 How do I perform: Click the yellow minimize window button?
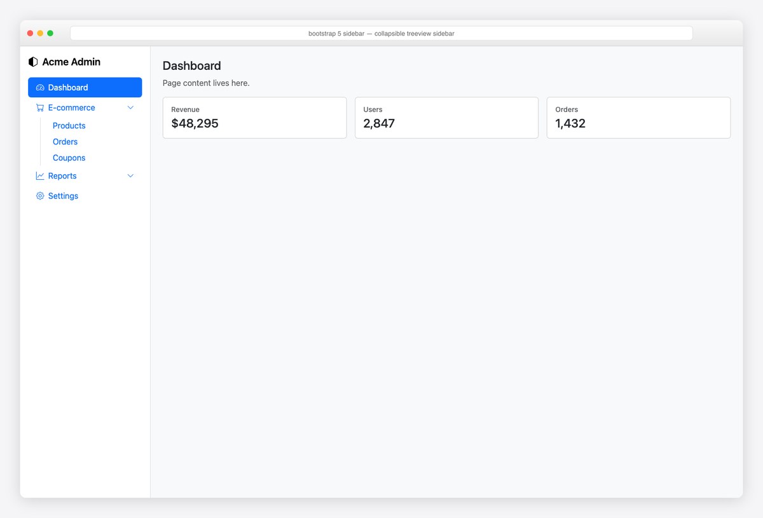point(40,33)
